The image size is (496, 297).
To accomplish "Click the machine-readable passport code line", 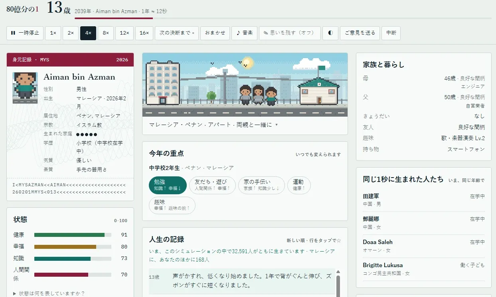I will coord(69,189).
